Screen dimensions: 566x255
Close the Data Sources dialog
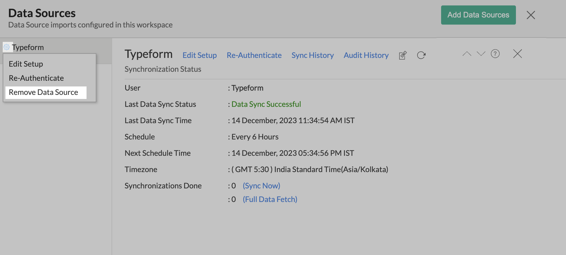(531, 15)
